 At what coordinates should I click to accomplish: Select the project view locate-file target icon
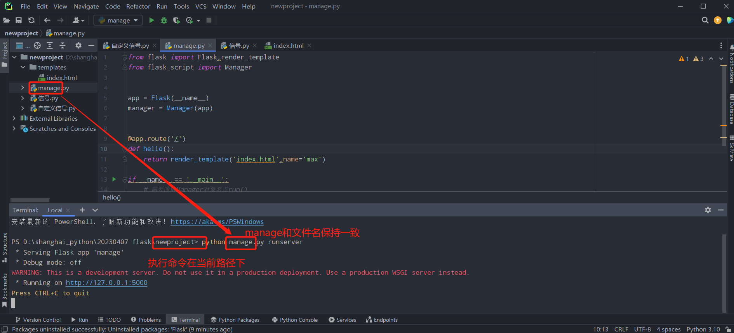coord(37,45)
